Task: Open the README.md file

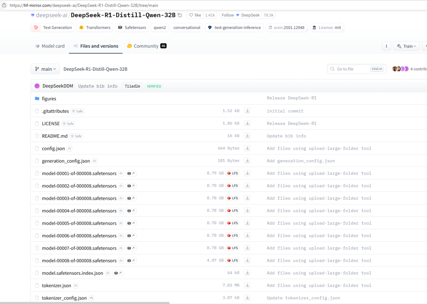Action: (55, 136)
